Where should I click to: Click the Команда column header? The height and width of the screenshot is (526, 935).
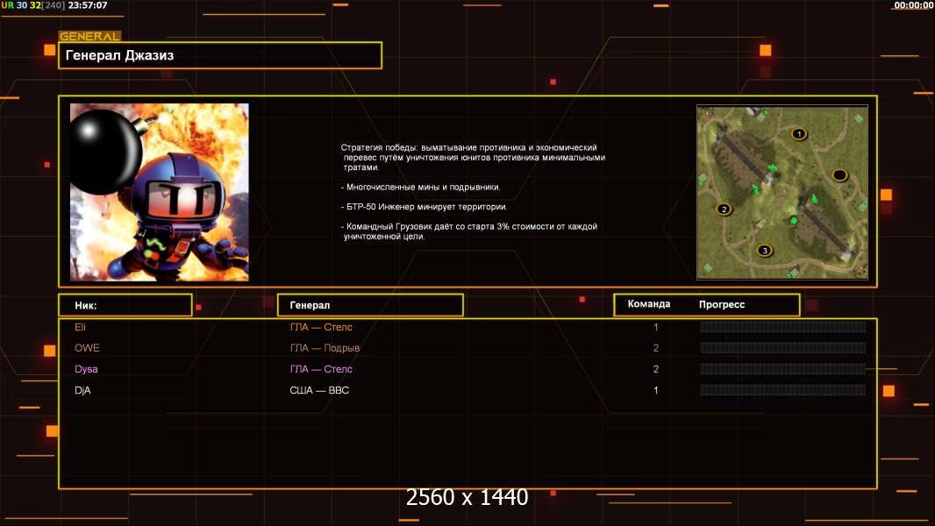pos(649,304)
